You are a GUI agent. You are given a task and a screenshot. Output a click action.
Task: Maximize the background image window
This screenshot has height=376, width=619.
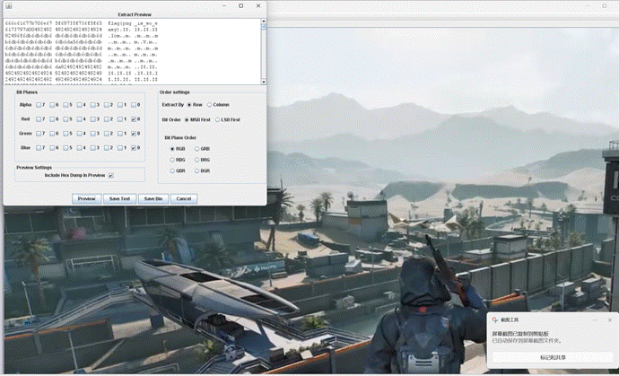tap(604, 5)
